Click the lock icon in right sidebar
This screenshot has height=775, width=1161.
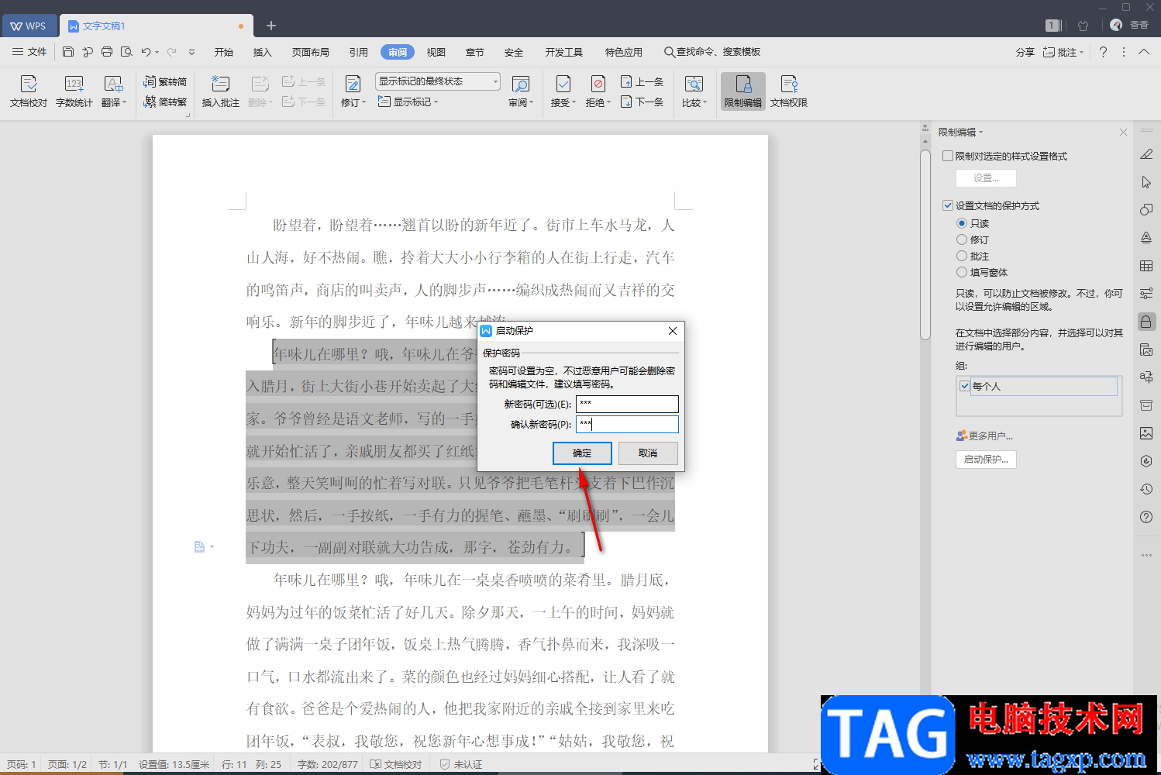pyautogui.click(x=1146, y=322)
